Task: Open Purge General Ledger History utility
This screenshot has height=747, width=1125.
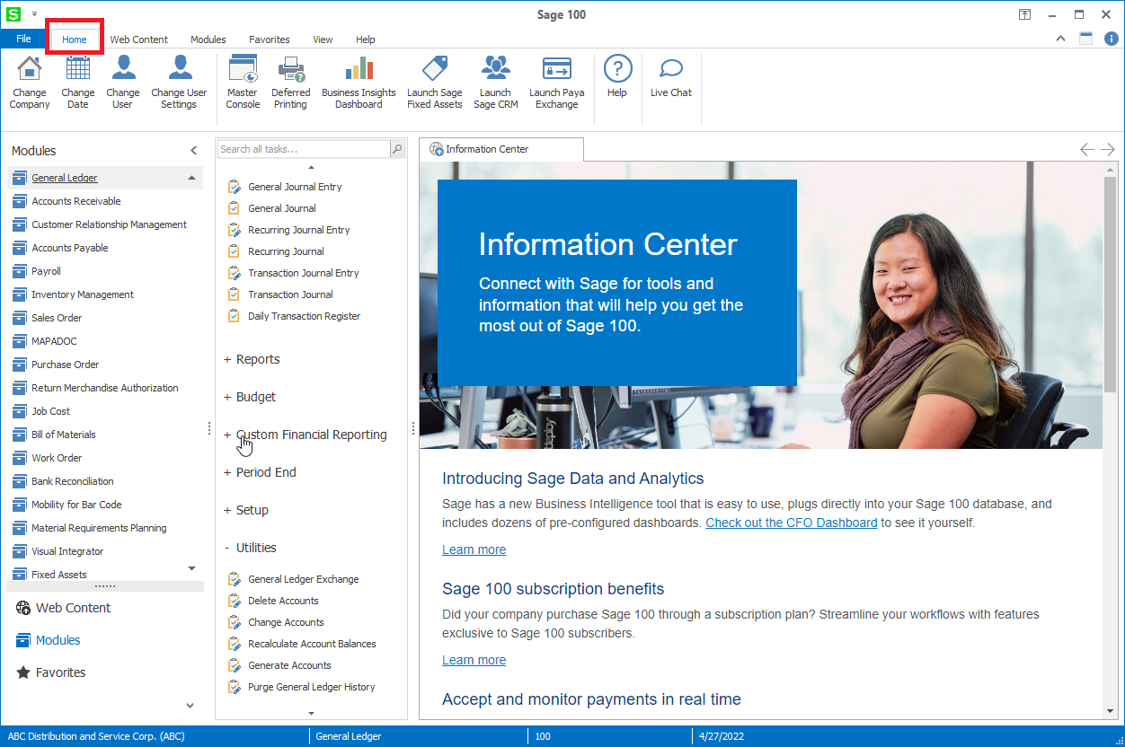Action: pyautogui.click(x=311, y=687)
